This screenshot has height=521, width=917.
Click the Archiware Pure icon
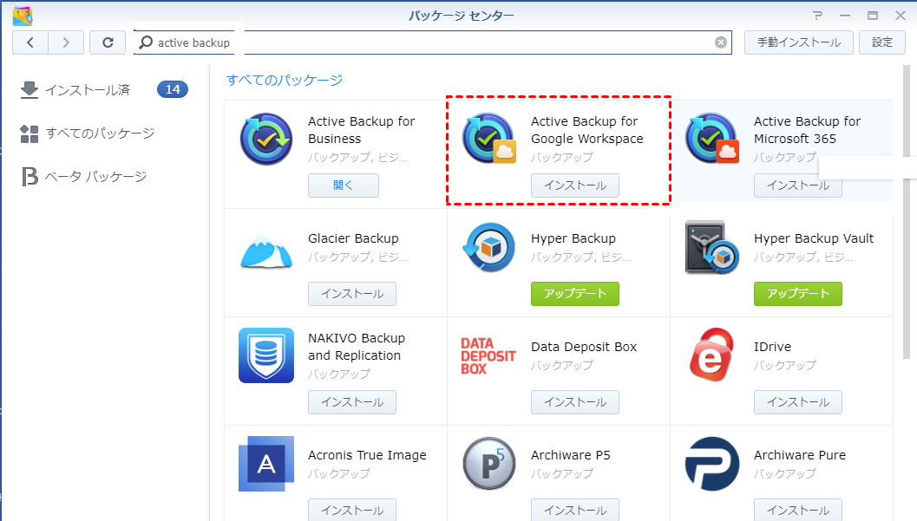click(x=711, y=464)
